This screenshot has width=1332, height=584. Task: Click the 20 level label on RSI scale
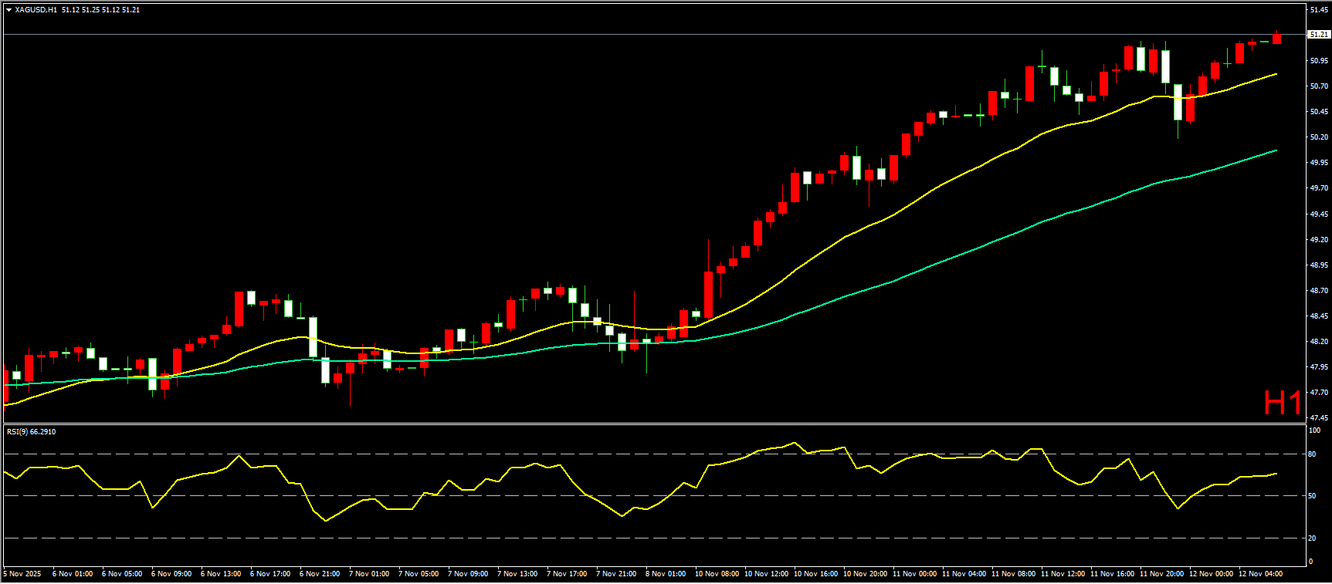(1312, 538)
